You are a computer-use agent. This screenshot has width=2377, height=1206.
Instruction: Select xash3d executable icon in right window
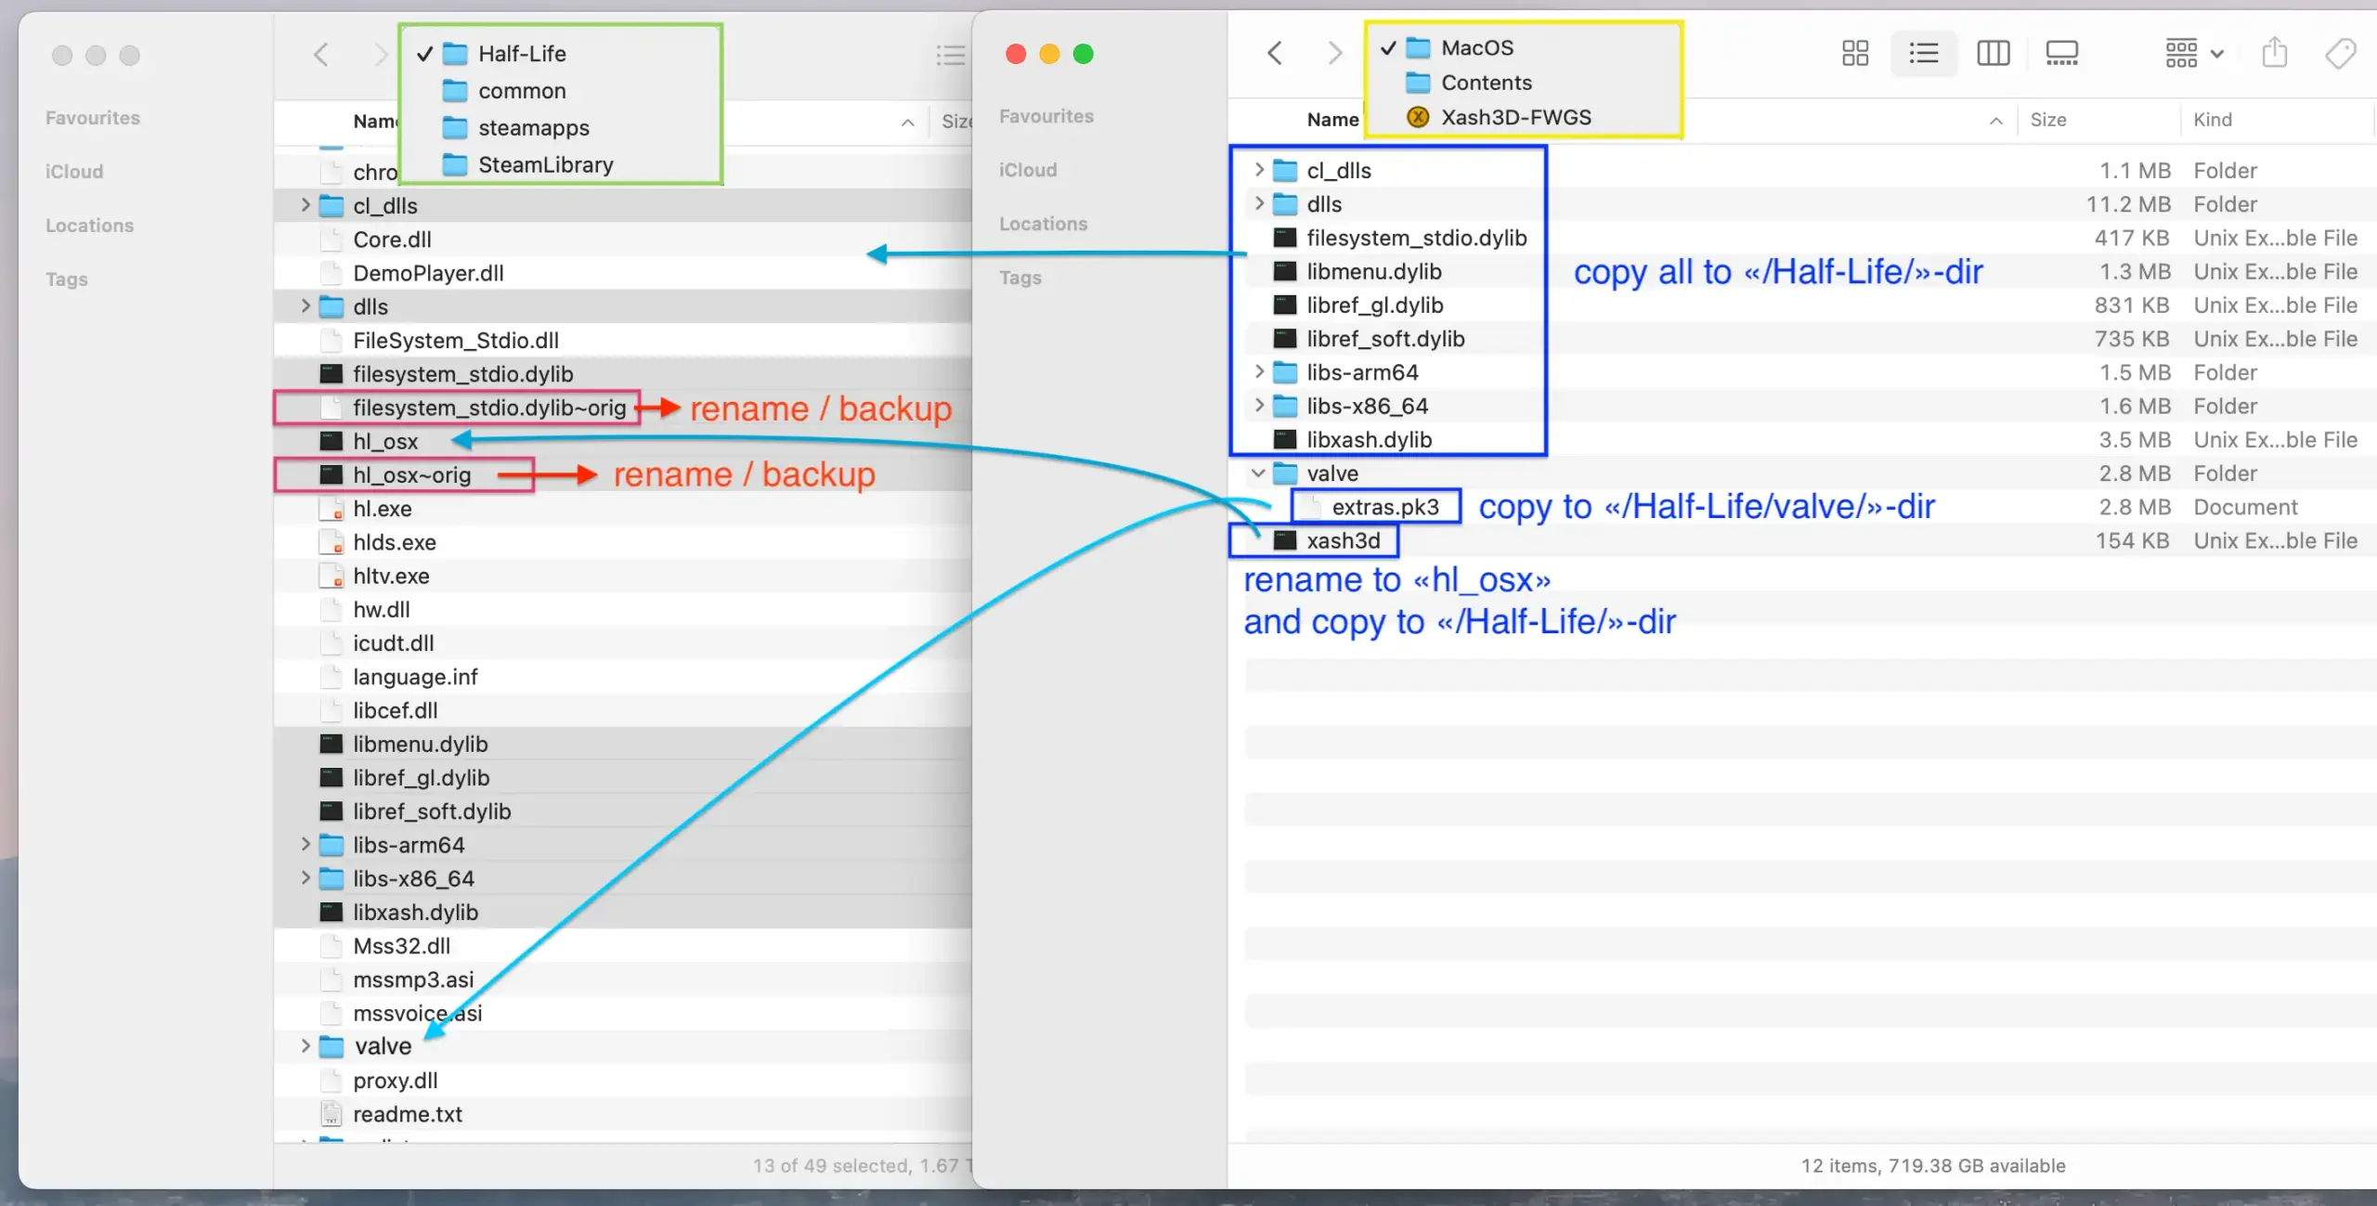coord(1284,540)
